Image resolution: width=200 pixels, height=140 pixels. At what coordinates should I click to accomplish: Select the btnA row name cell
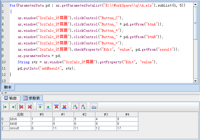click(x=20, y=119)
